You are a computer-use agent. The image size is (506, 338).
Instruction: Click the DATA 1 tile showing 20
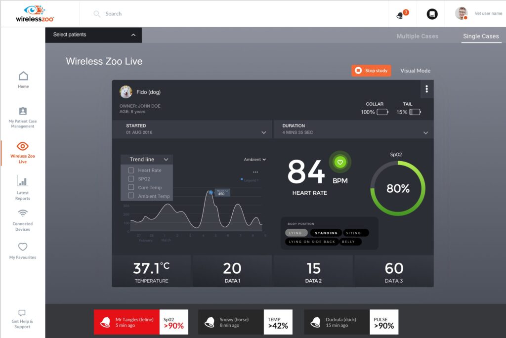[232, 271]
